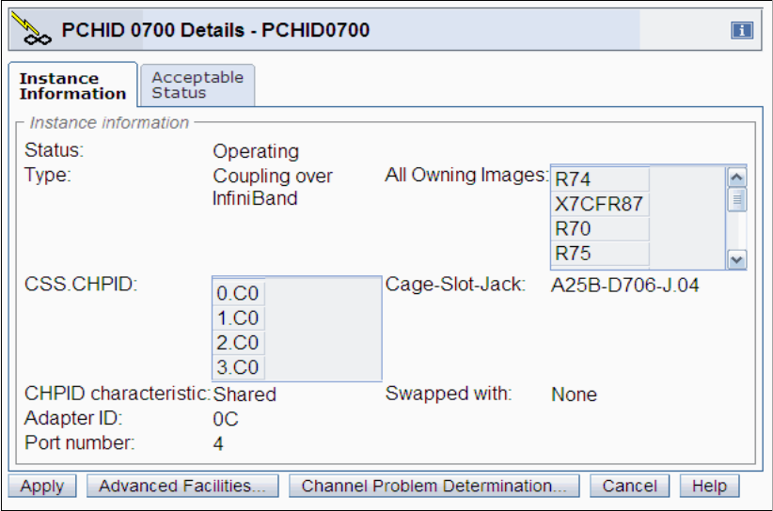Open Advanced Facilities dialog
The image size is (773, 511).
coord(182,486)
